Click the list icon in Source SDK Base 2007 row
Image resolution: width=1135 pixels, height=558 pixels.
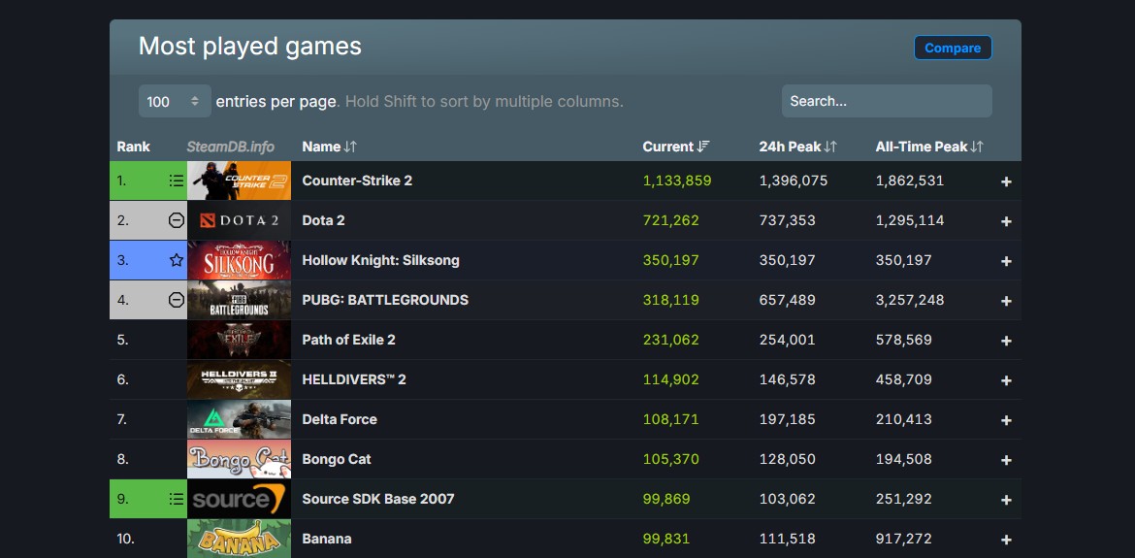tap(176, 500)
